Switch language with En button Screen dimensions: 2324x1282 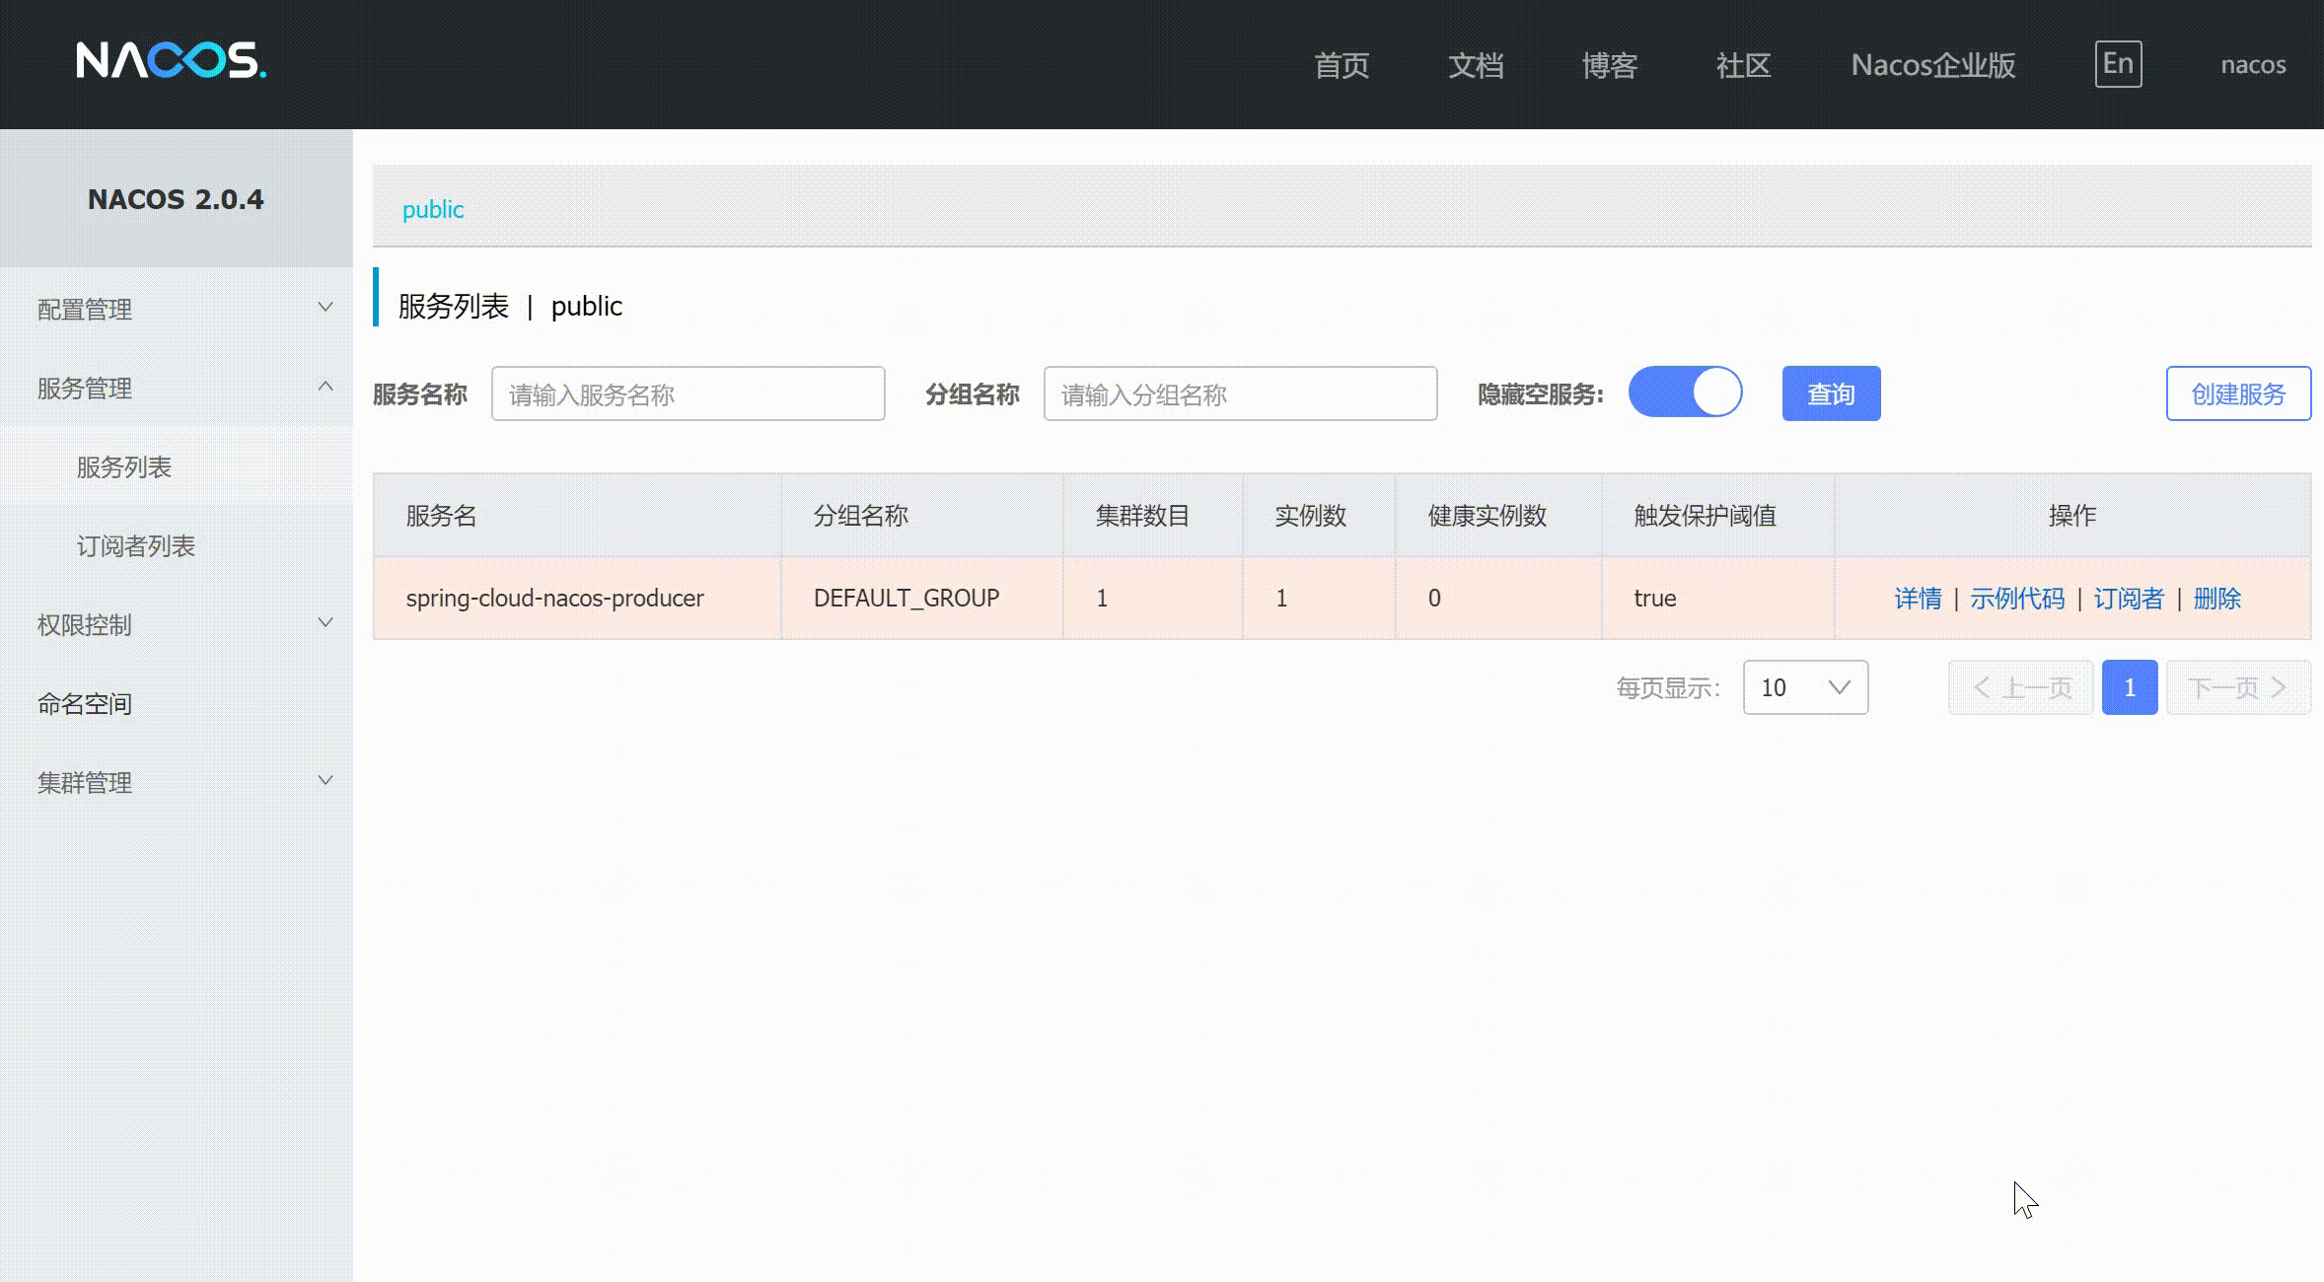2118,64
